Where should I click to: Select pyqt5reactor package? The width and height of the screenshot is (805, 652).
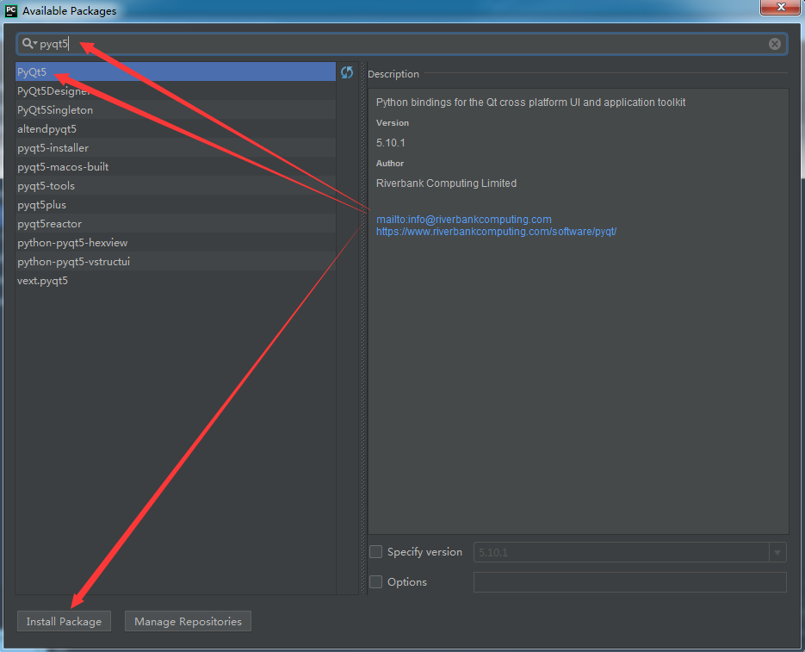click(x=176, y=224)
